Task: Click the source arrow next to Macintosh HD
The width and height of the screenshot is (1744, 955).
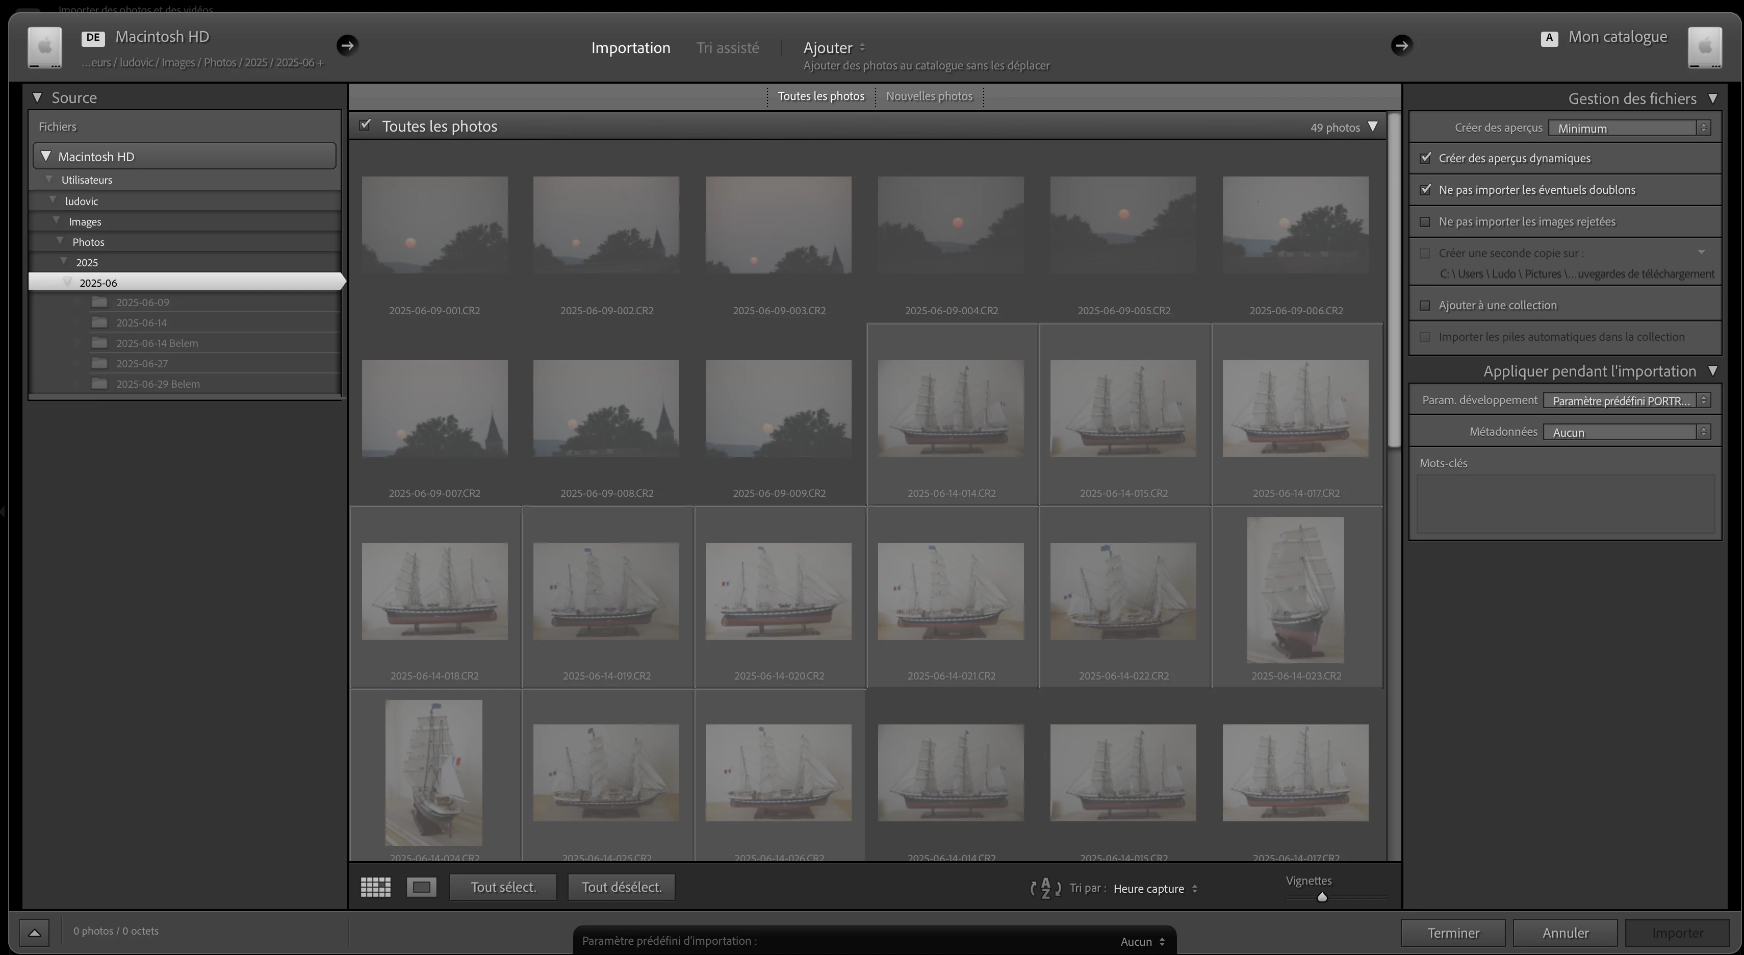Action: click(347, 45)
